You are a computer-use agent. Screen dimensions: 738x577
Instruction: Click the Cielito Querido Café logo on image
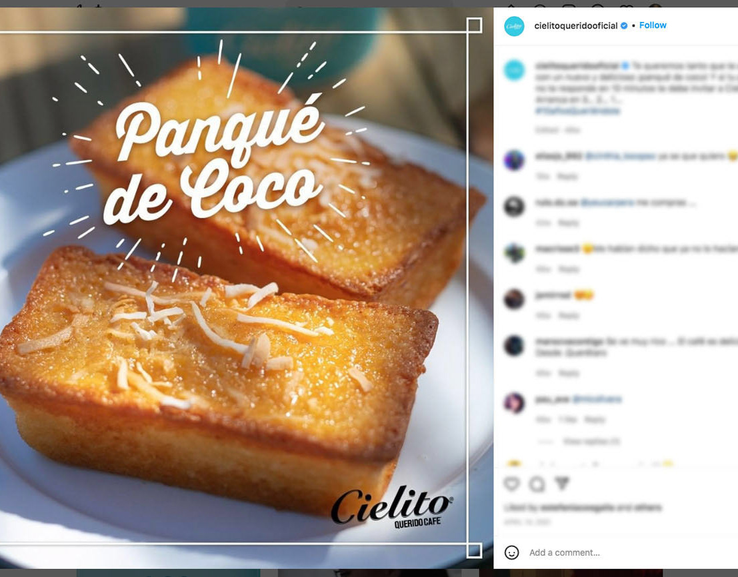tap(393, 506)
